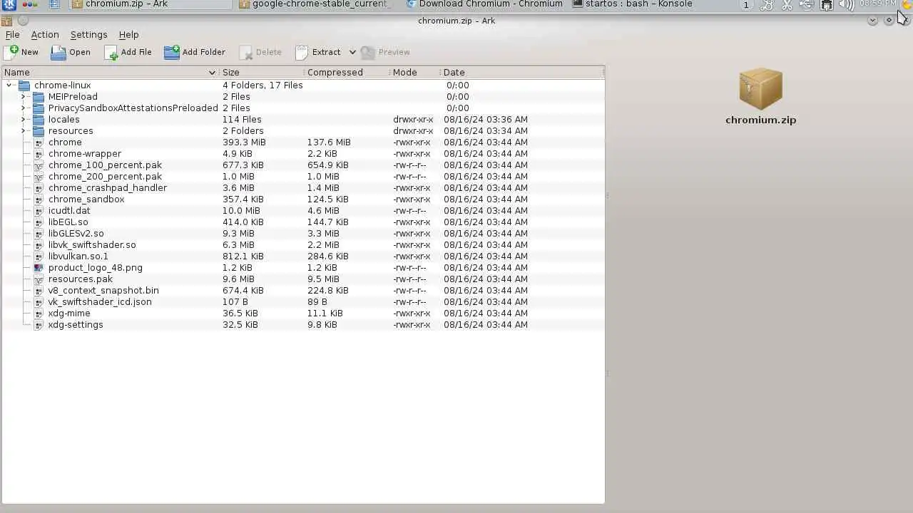
Task: Select the libGLESv2.so row
Action: [303, 234]
